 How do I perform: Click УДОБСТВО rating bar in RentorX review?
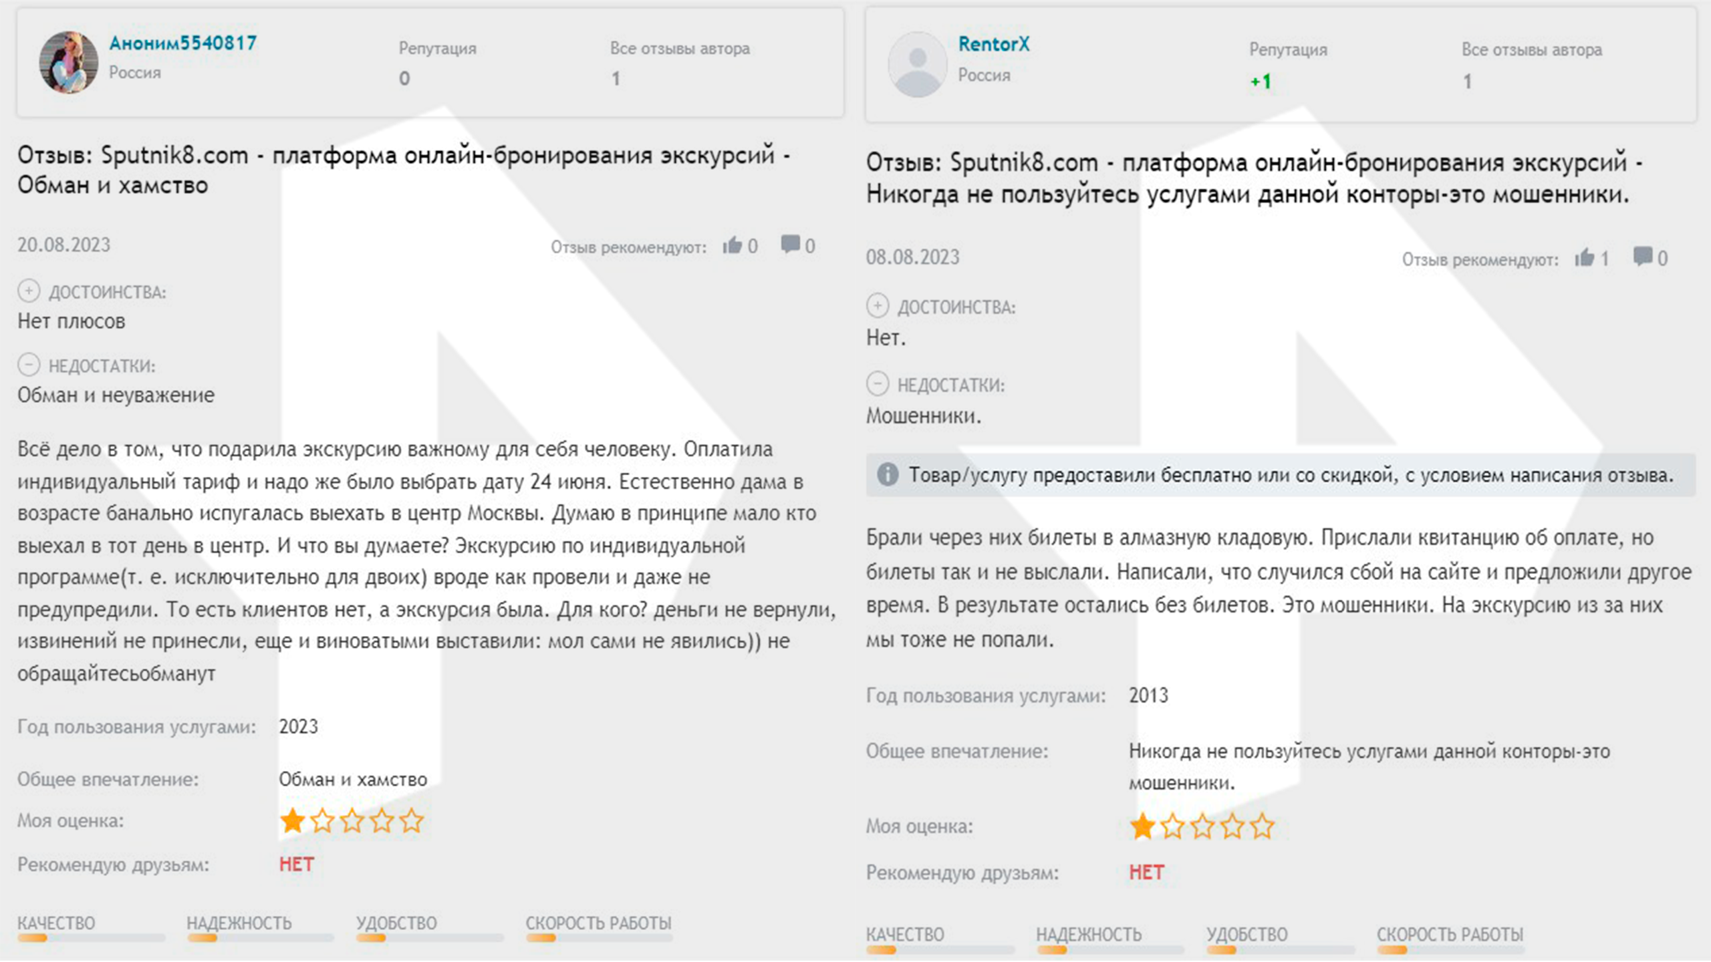[1281, 949]
